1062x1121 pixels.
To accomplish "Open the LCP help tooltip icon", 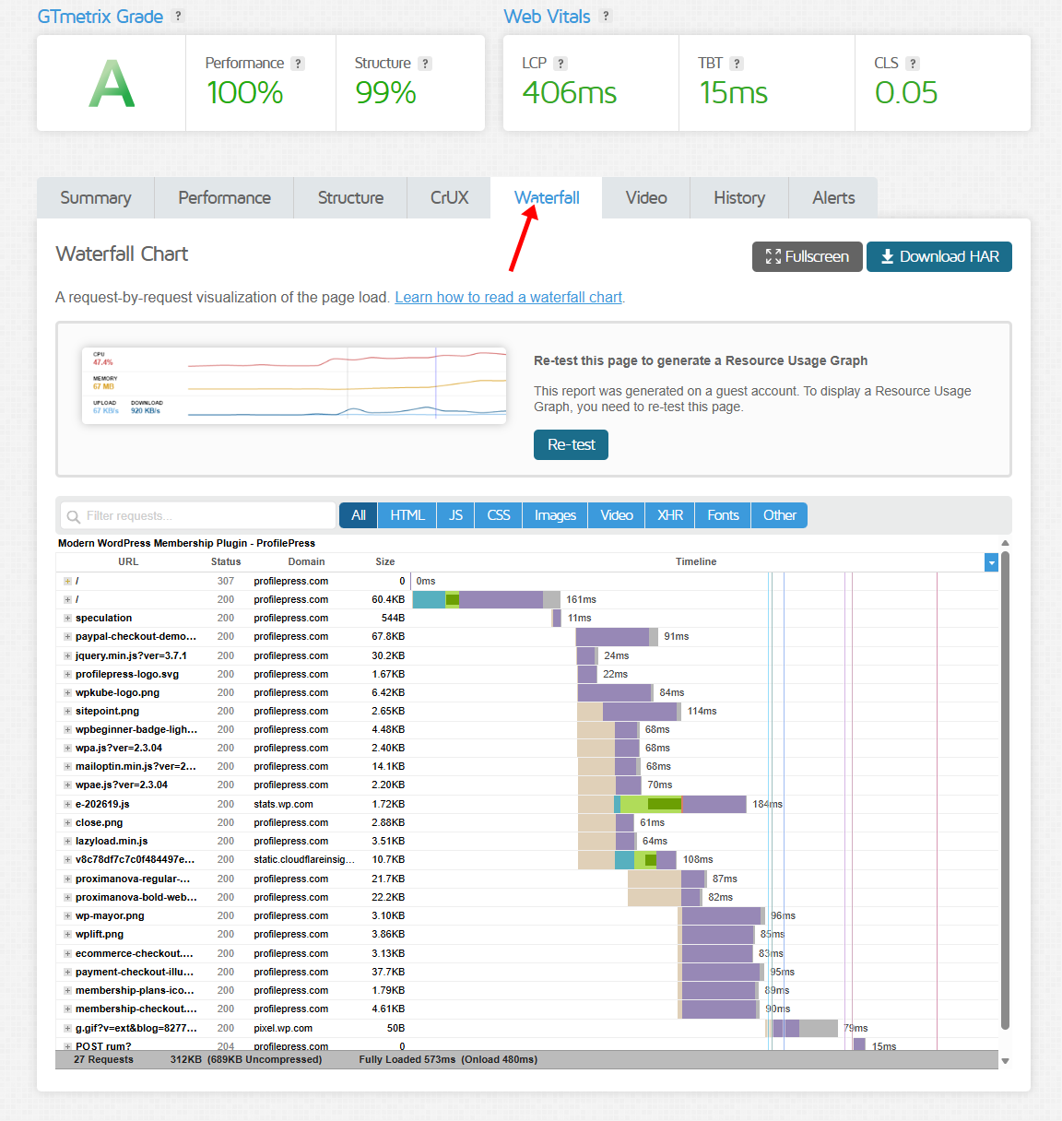I will [x=560, y=64].
